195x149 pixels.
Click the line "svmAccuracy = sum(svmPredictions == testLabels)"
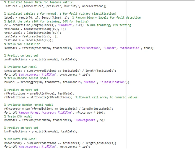(x=60, y=71)
